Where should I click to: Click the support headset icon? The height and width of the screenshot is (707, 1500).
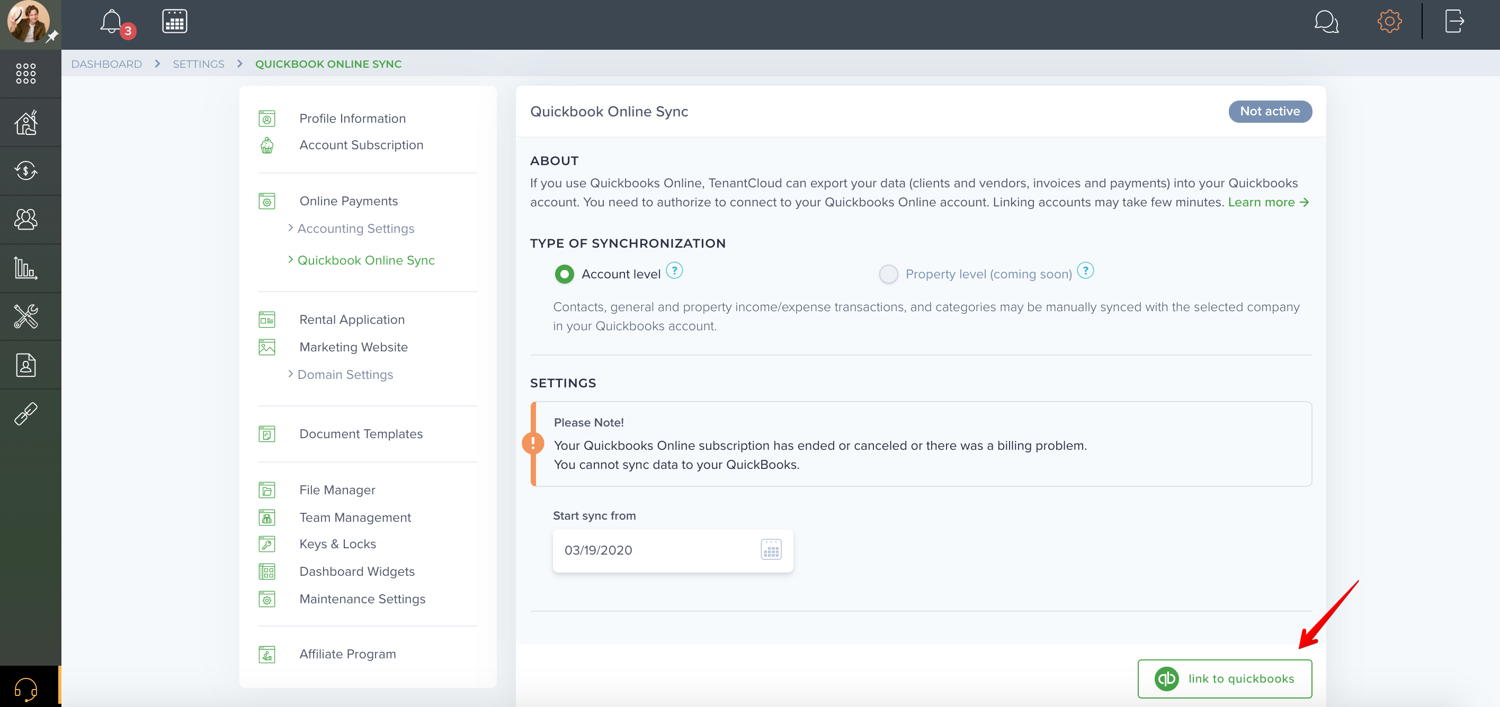[x=25, y=690]
